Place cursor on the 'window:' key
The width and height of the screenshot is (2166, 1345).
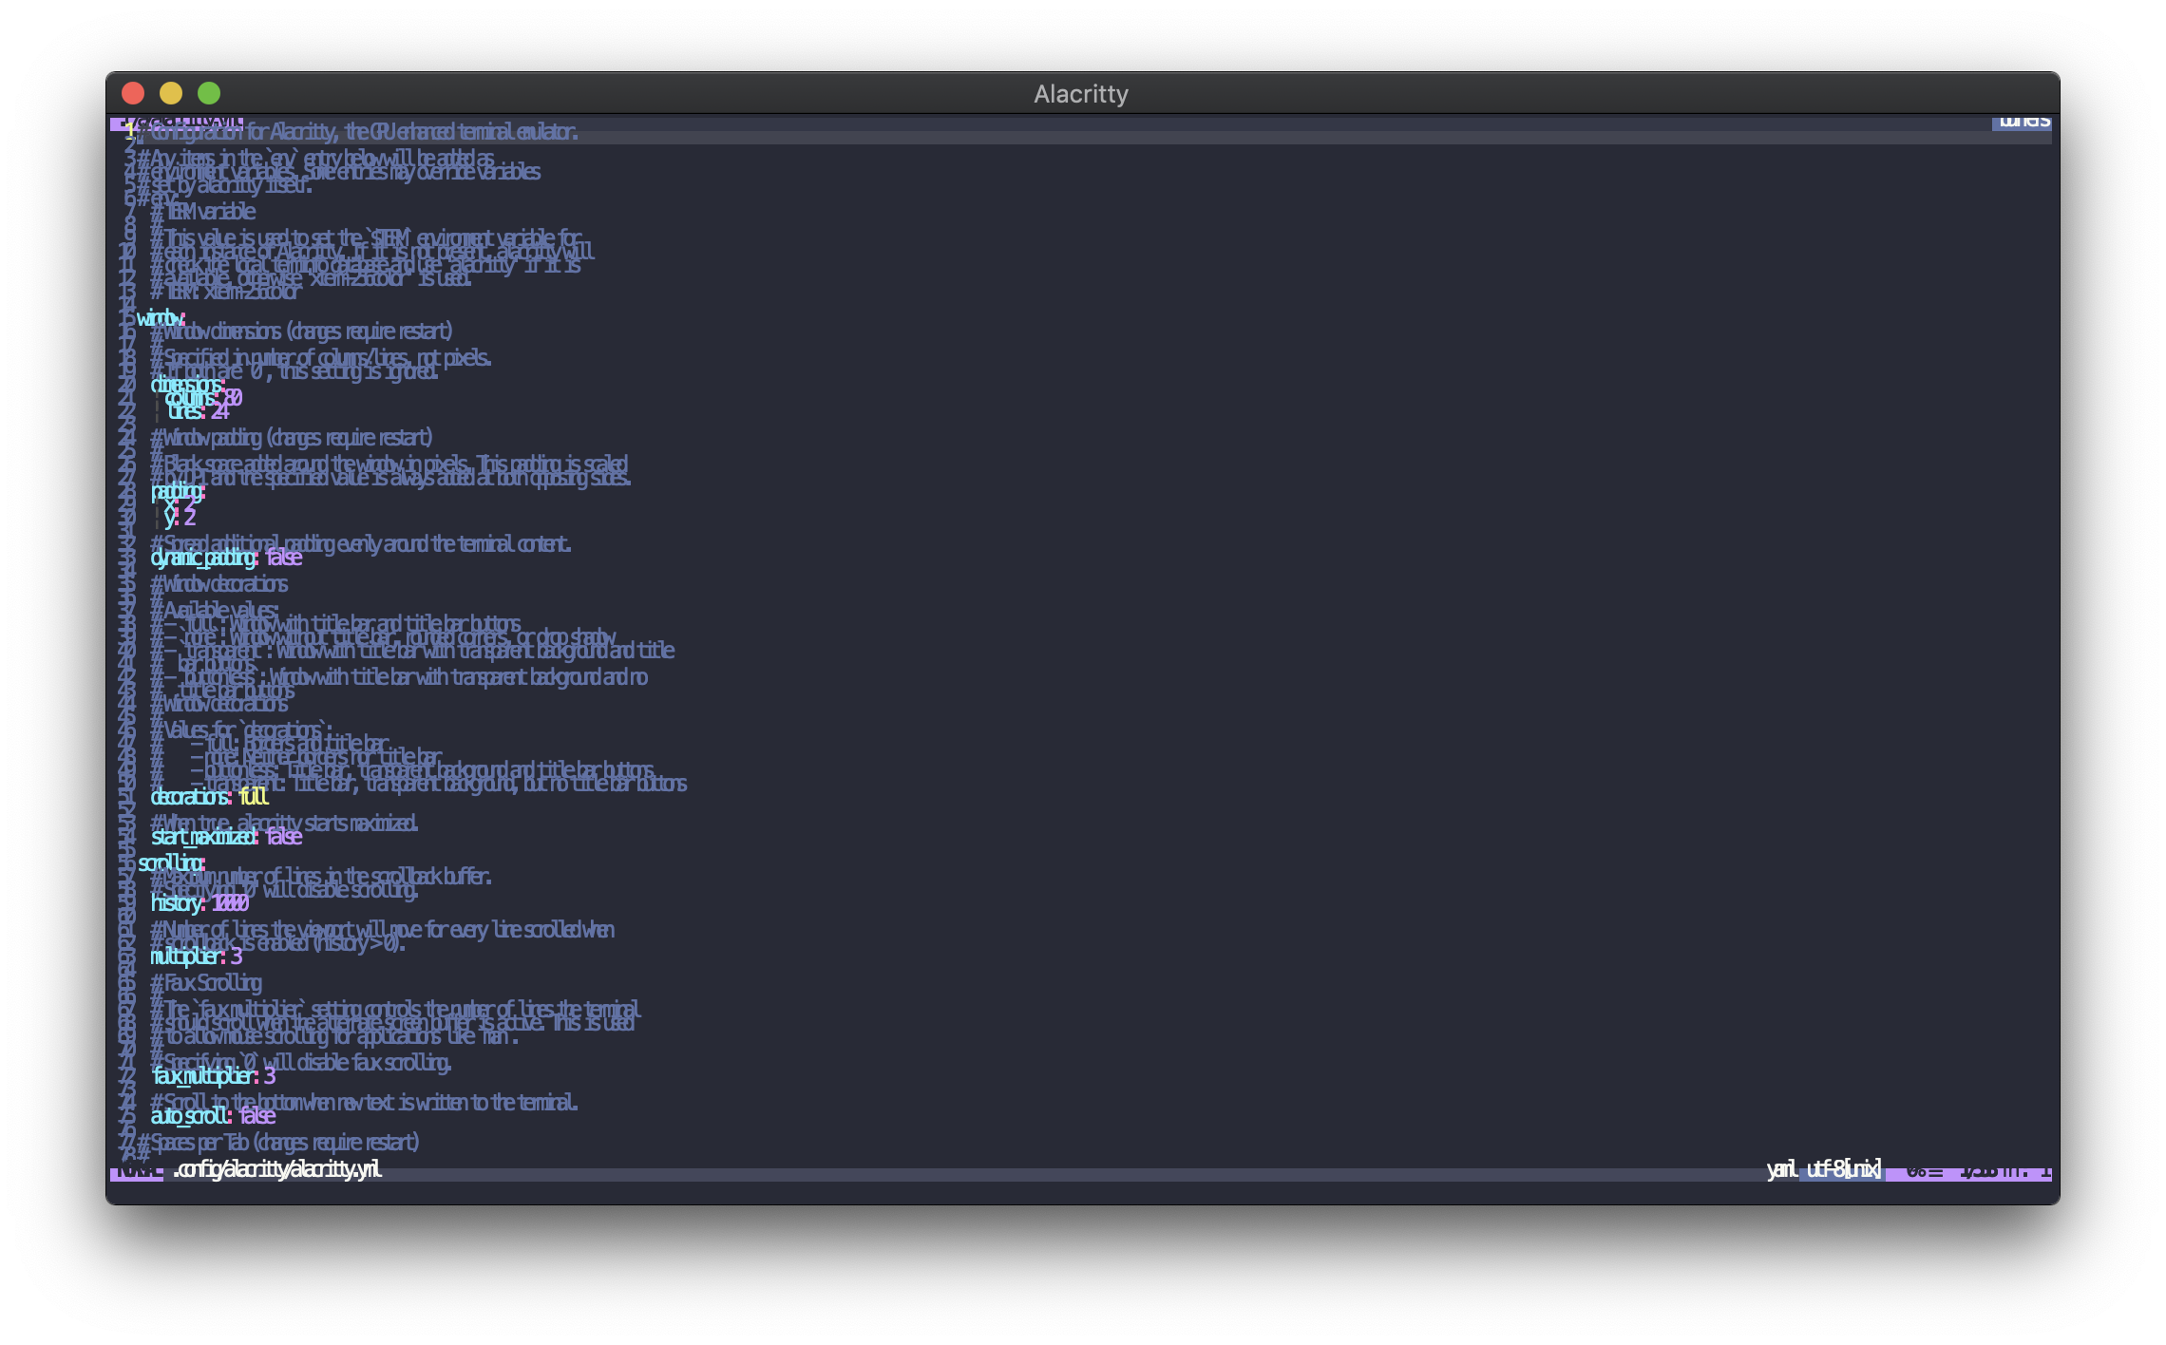(161, 318)
